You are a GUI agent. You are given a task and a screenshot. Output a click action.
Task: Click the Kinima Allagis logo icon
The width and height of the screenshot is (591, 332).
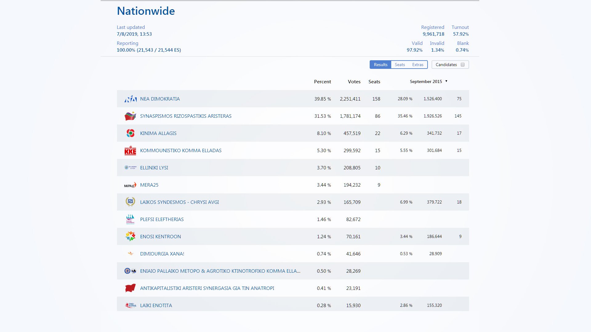click(130, 133)
